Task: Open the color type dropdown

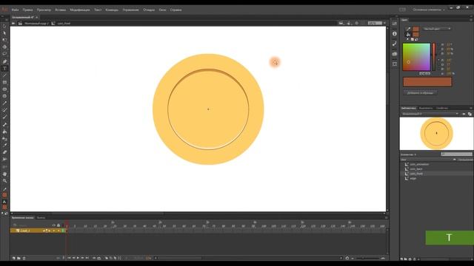Action: coord(436,29)
